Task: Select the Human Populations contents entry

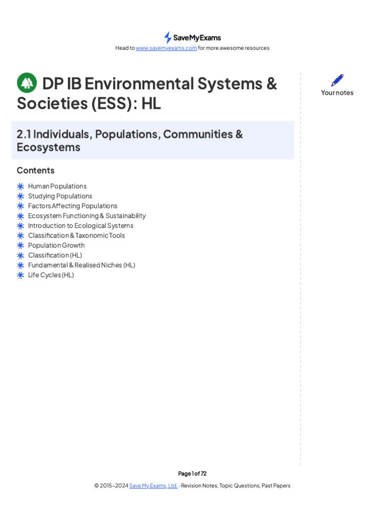Action: click(57, 186)
